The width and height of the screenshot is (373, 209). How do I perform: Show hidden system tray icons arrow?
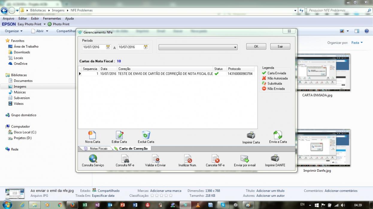[310, 205]
